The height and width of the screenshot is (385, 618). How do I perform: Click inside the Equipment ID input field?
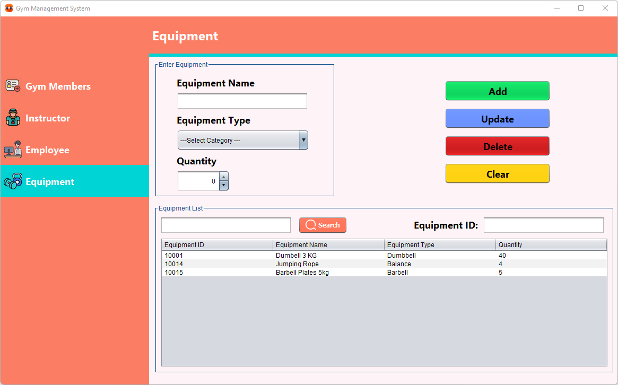coord(543,225)
